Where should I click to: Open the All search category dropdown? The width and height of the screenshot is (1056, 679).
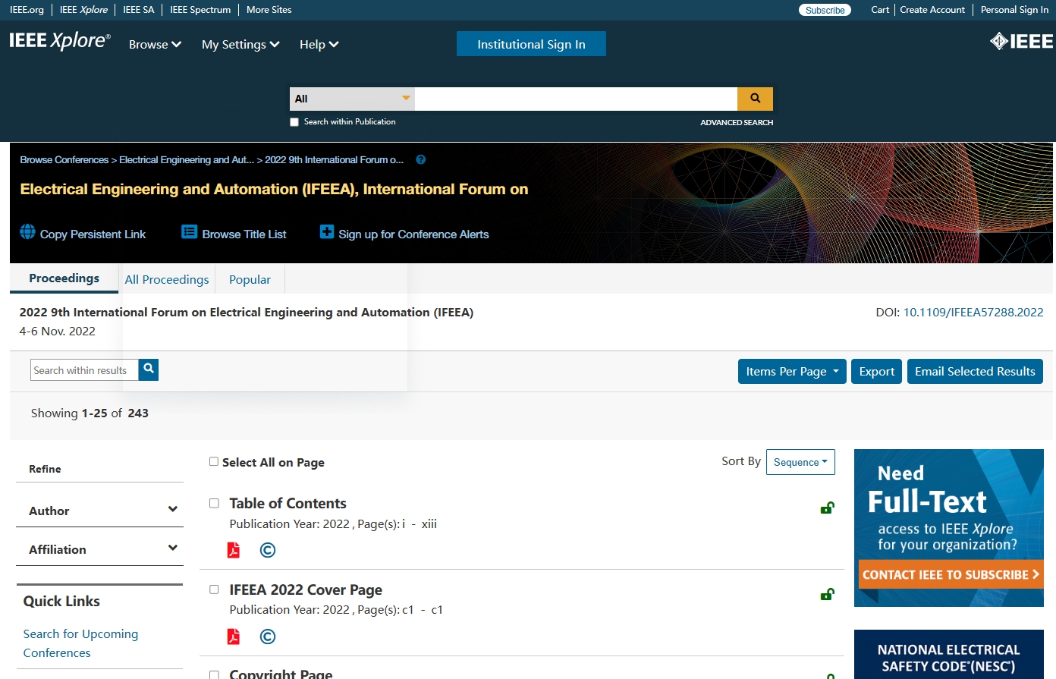click(x=352, y=99)
